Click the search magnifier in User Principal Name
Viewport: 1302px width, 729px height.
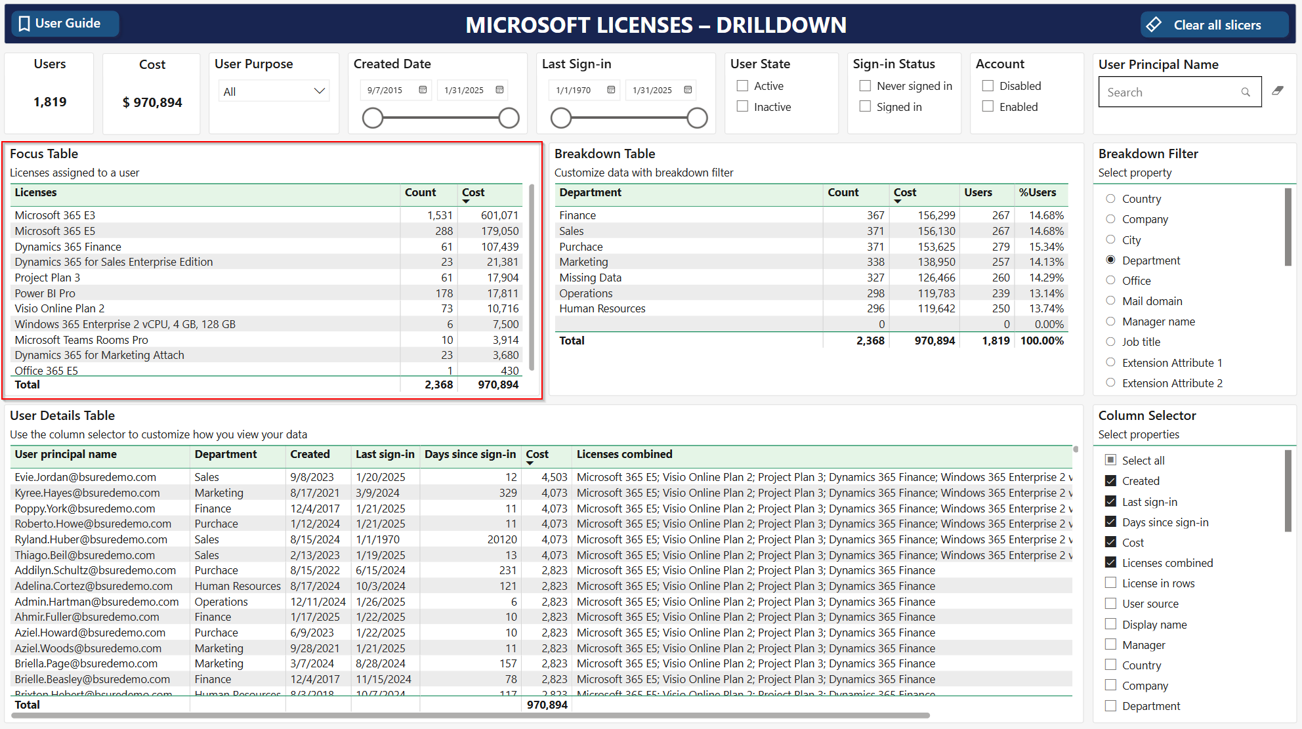pyautogui.click(x=1245, y=93)
